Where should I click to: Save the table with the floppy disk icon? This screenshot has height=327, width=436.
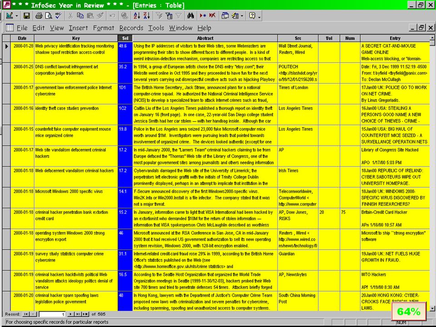pos(26,16)
